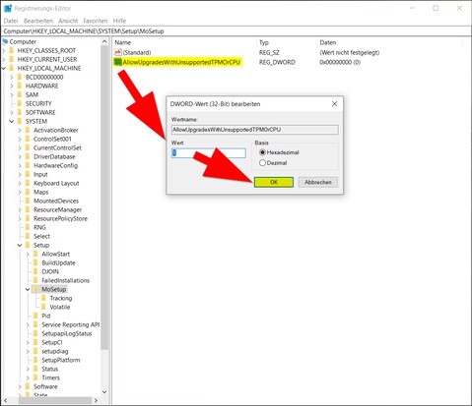Click the ActivationBroker folder icon

(28, 130)
